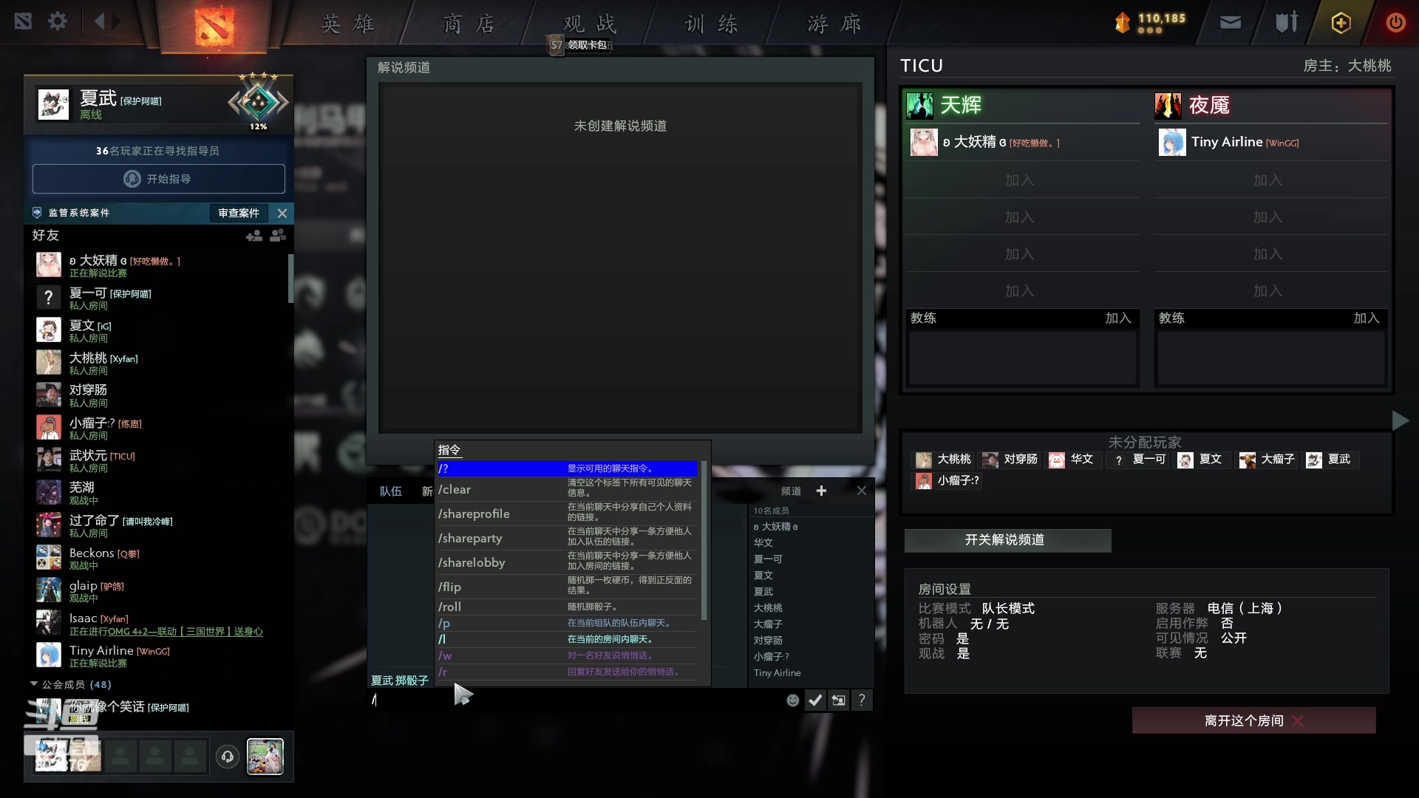The width and height of the screenshot is (1419, 798).
Task: Click the red power button icon
Action: click(1395, 22)
